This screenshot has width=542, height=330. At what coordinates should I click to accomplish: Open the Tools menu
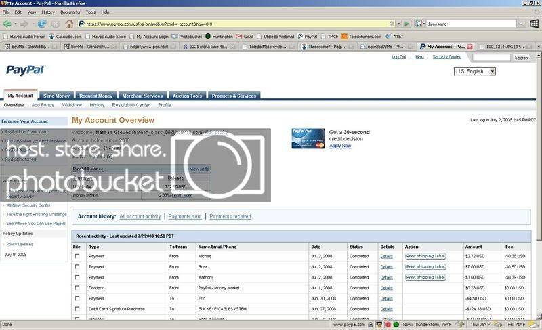click(91, 12)
